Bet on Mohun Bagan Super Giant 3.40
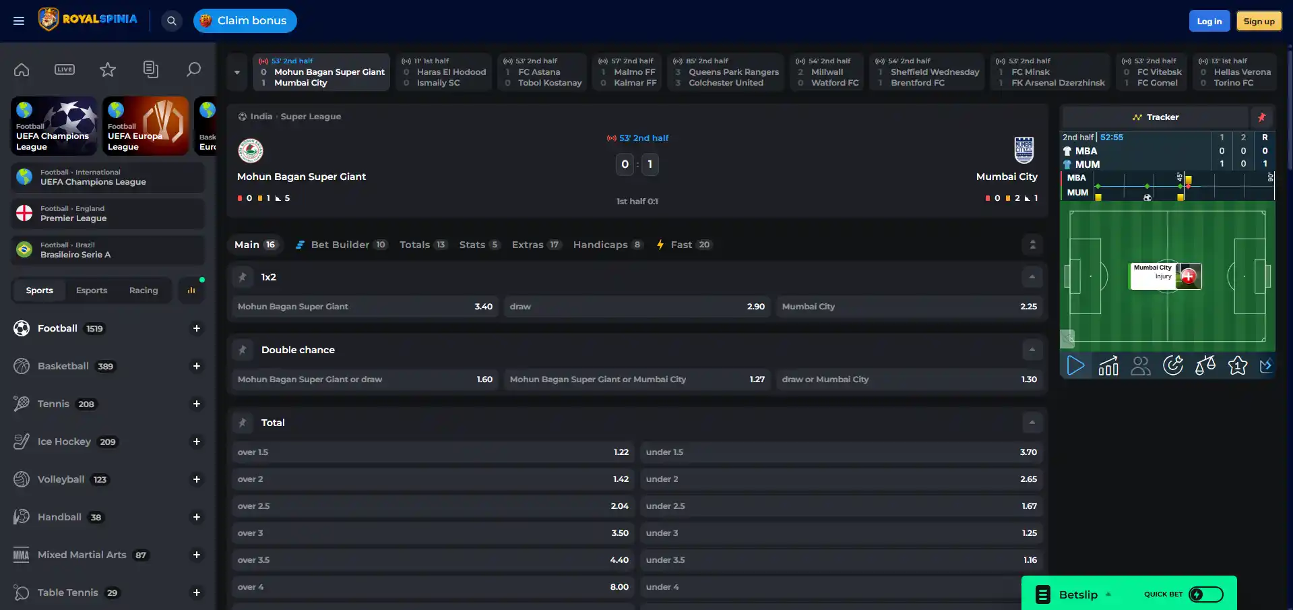1293x610 pixels. tap(365, 307)
